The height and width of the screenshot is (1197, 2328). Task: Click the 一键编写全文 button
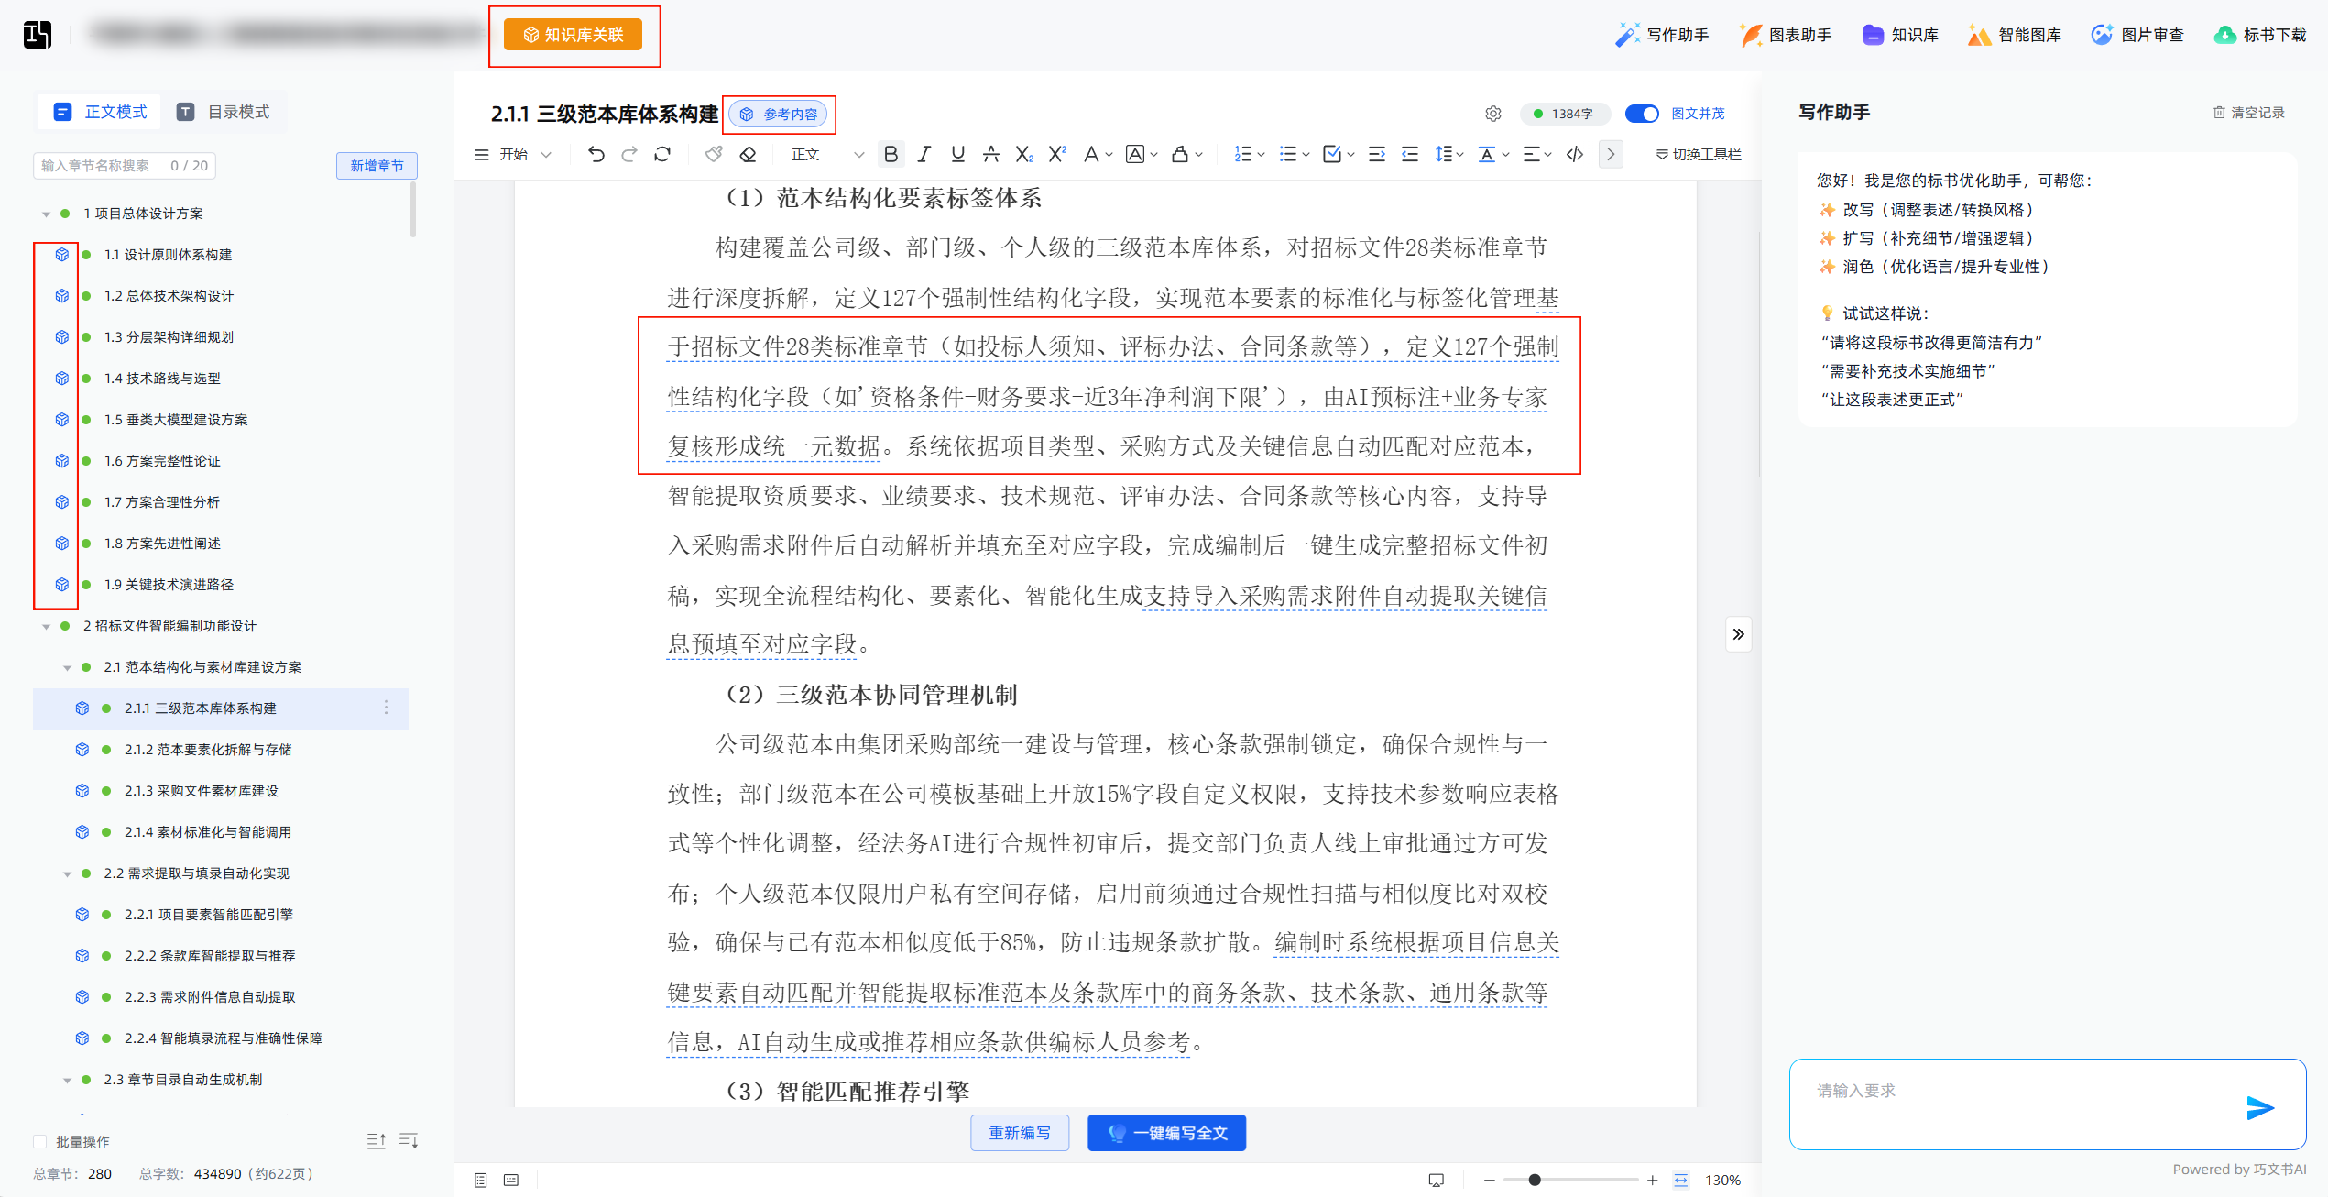click(x=1166, y=1133)
